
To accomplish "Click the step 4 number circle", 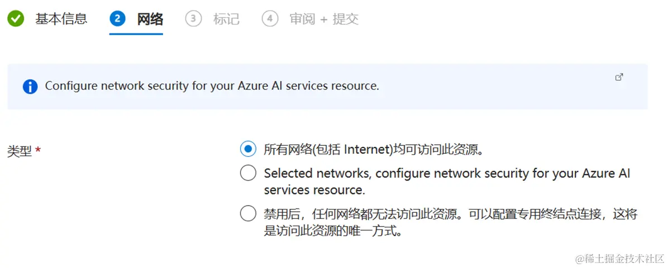I will tap(270, 20).
